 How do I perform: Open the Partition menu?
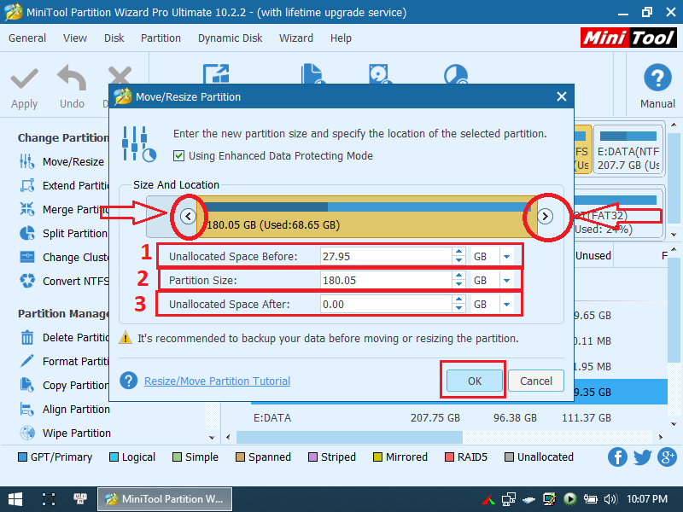point(161,38)
